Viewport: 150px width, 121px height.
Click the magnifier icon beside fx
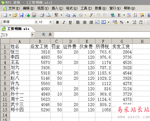(44, 35)
